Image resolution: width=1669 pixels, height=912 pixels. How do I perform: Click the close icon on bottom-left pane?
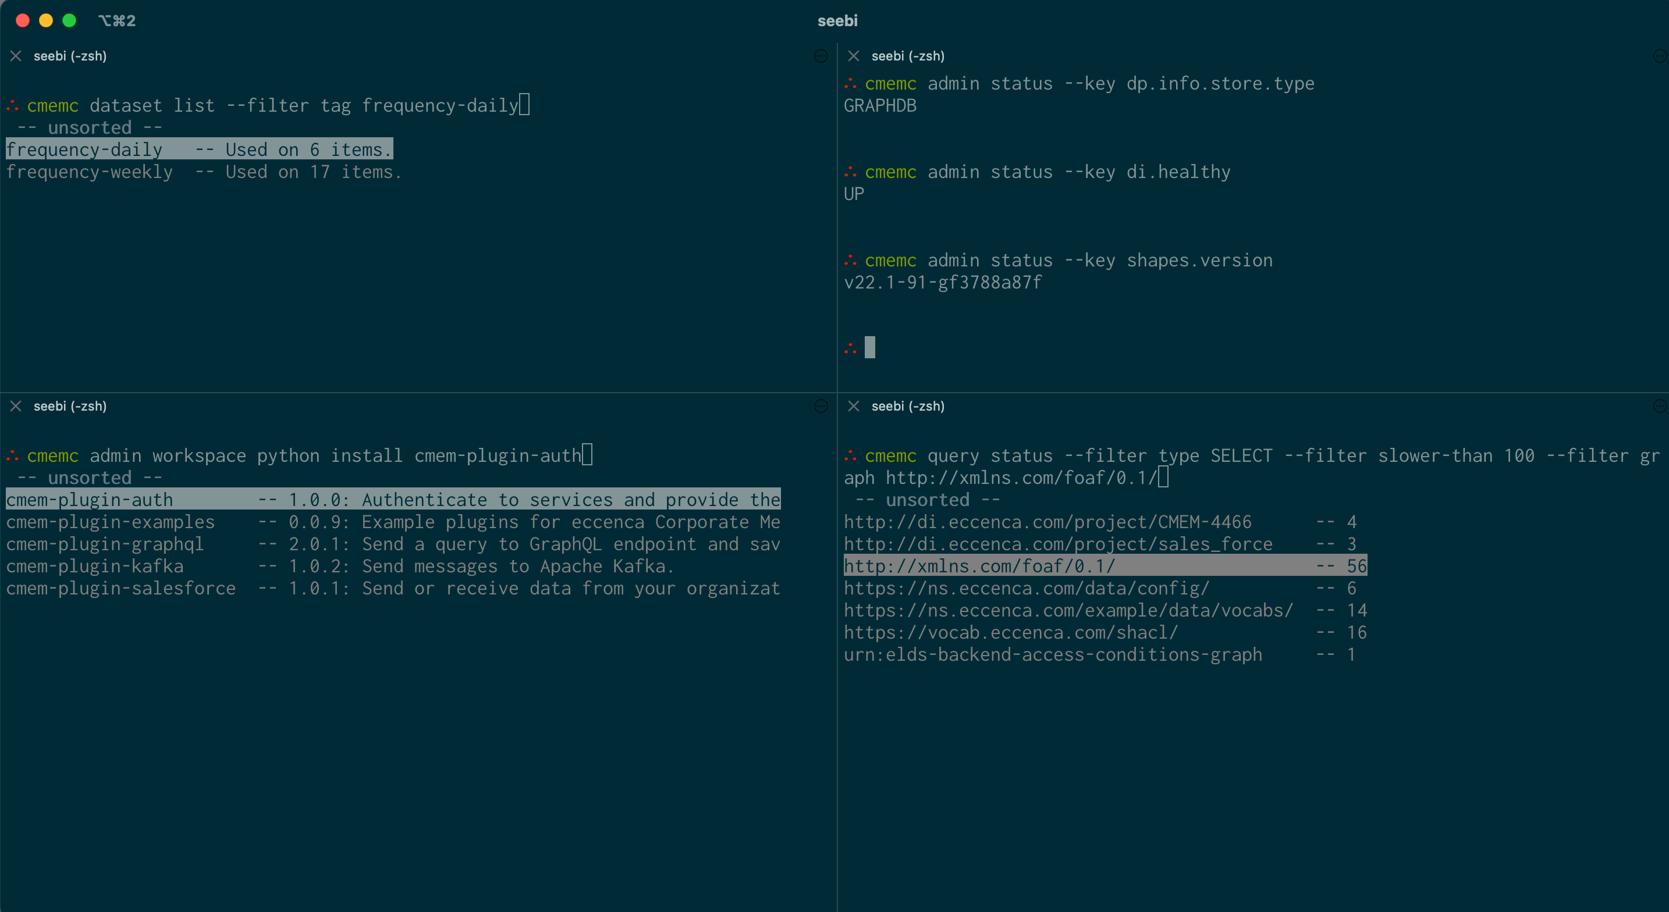click(x=16, y=405)
